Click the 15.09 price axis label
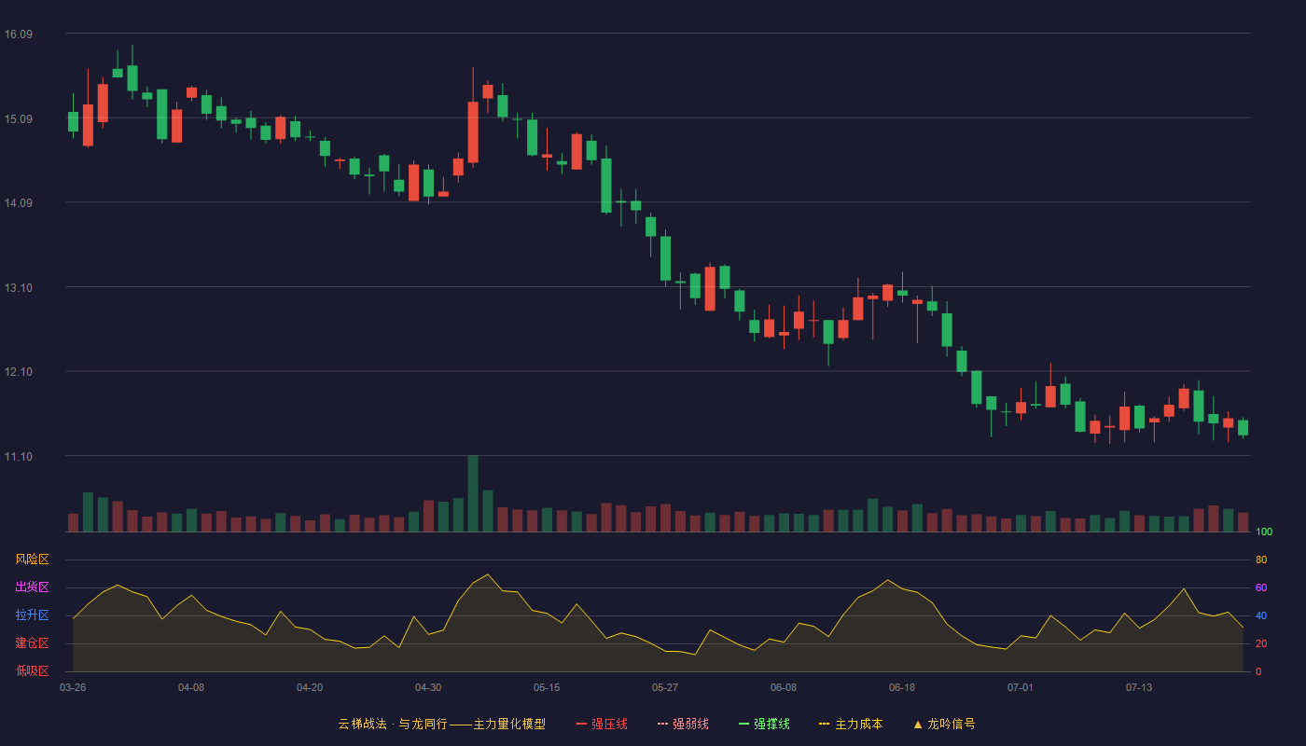This screenshot has width=1306, height=746. [x=19, y=118]
